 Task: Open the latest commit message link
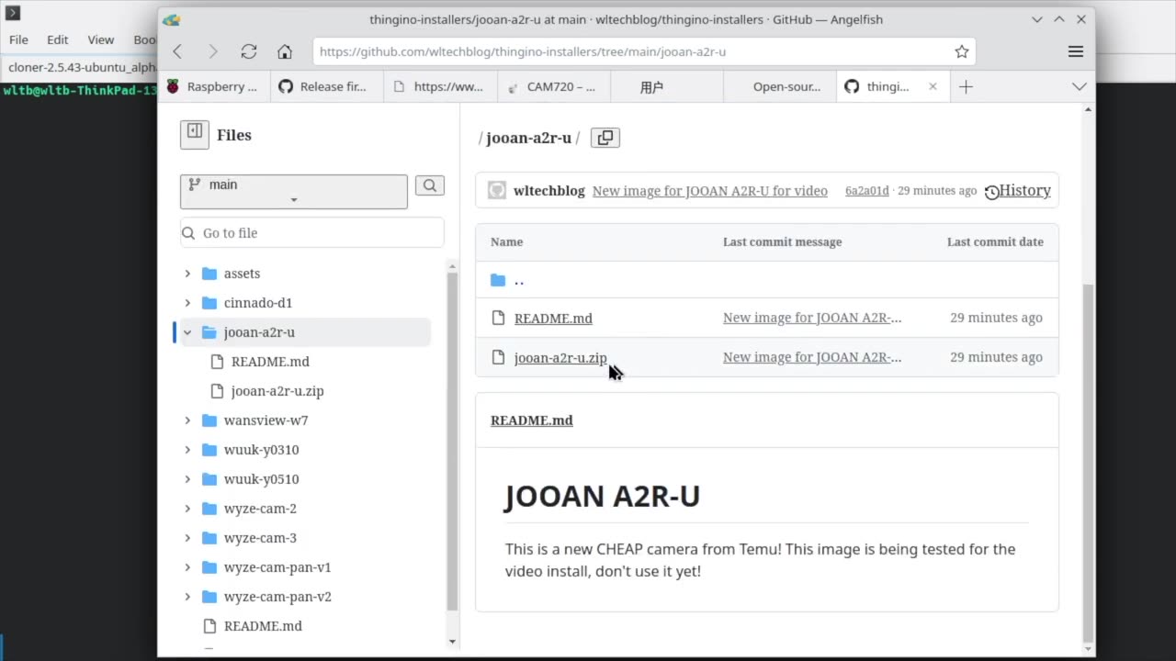(710, 191)
